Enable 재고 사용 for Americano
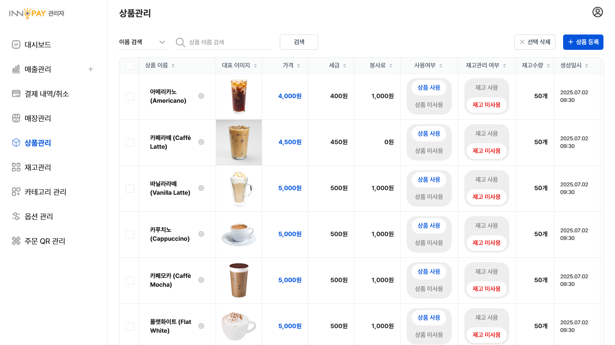615x345 pixels. pyautogui.click(x=486, y=88)
